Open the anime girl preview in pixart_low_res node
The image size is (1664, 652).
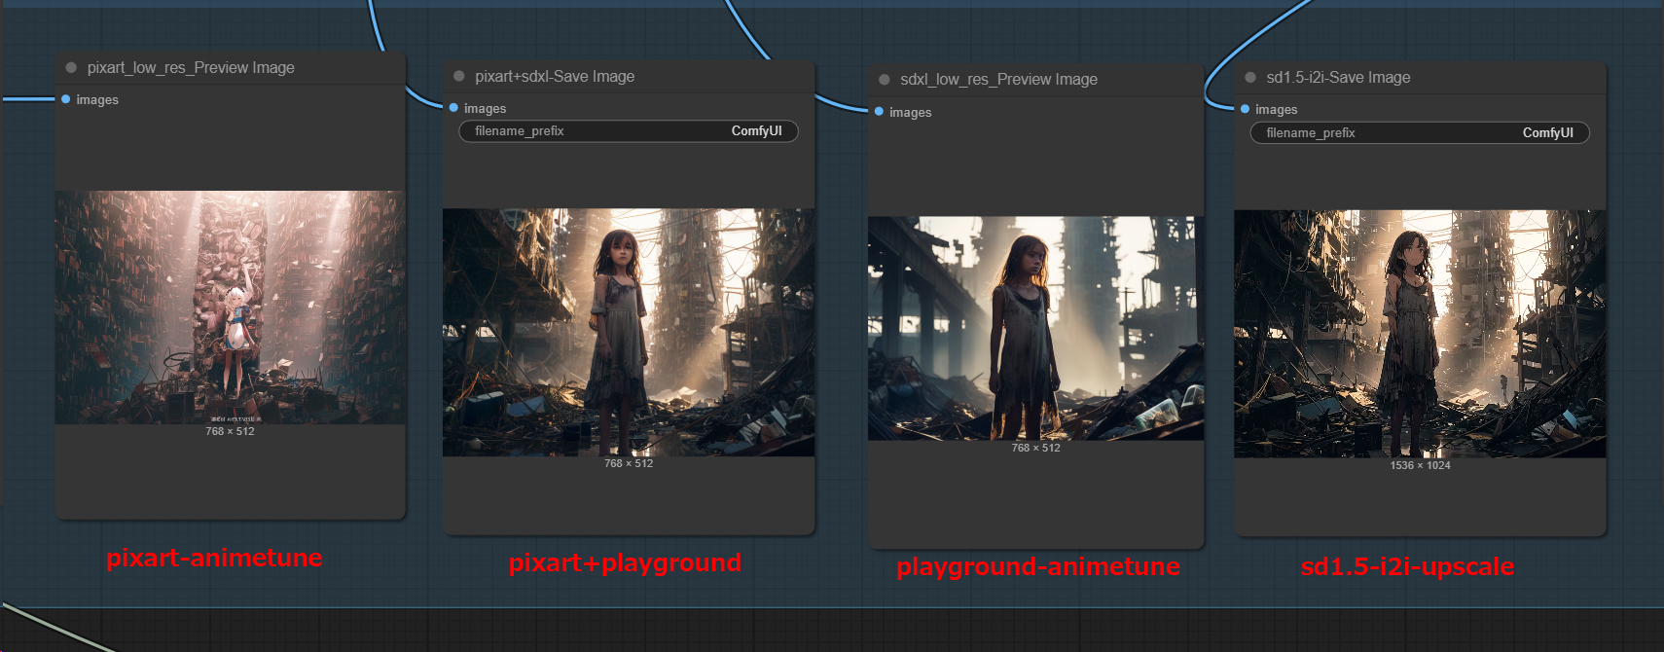(x=230, y=307)
